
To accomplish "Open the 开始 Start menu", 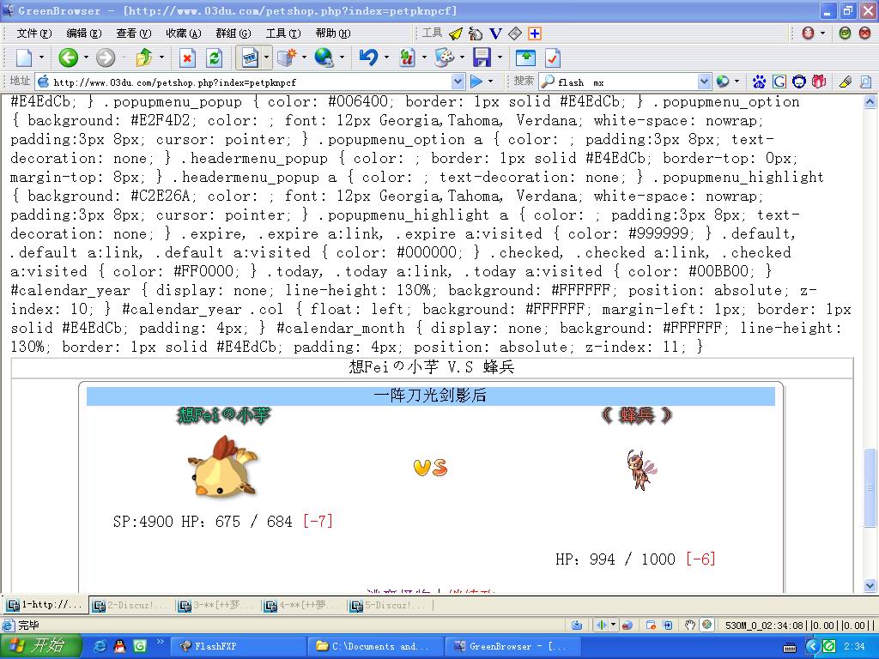I will pyautogui.click(x=39, y=646).
